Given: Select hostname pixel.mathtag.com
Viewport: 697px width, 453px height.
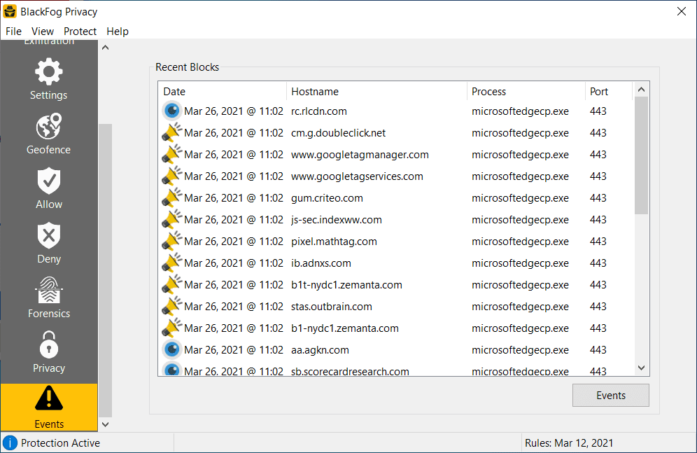Looking at the screenshot, I should [x=334, y=242].
